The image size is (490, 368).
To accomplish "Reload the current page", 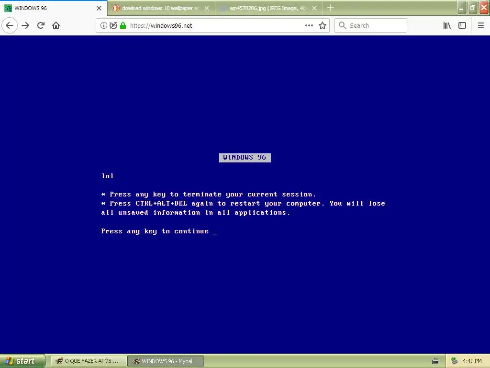I will pos(41,25).
